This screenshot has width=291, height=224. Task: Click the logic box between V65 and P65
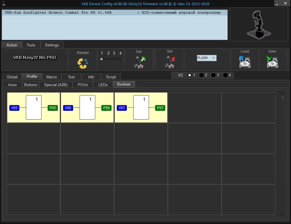pos(34,107)
